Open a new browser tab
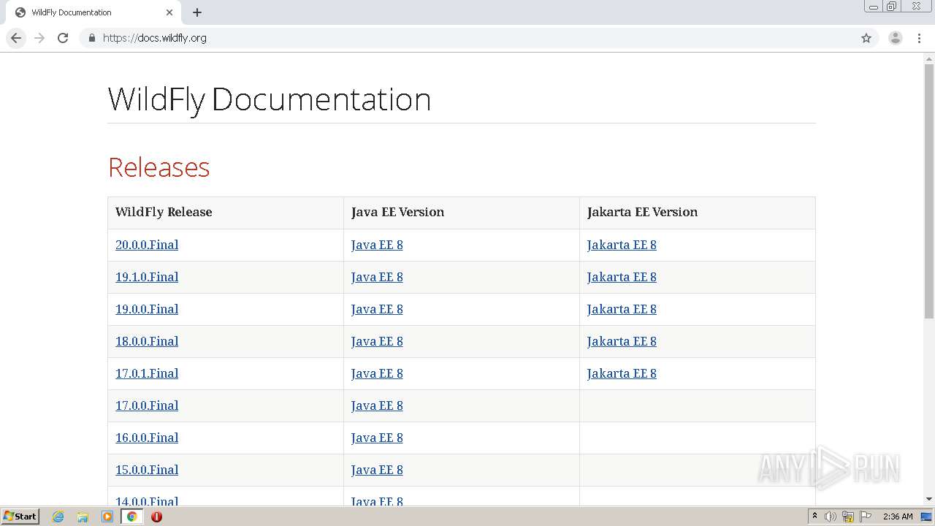The height and width of the screenshot is (526, 935). coord(197,12)
